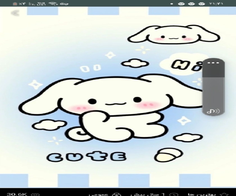This screenshot has height=196, width=236.
Task: Tap the eye views icon
Action: [35, 195]
